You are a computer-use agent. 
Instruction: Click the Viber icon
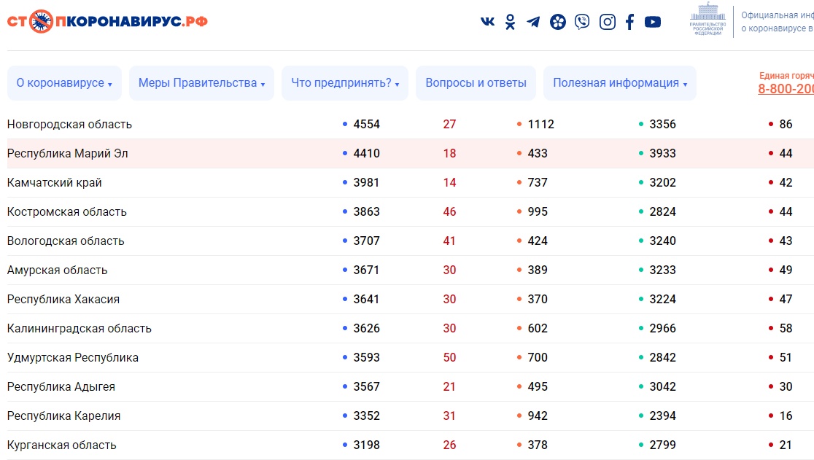(x=581, y=22)
